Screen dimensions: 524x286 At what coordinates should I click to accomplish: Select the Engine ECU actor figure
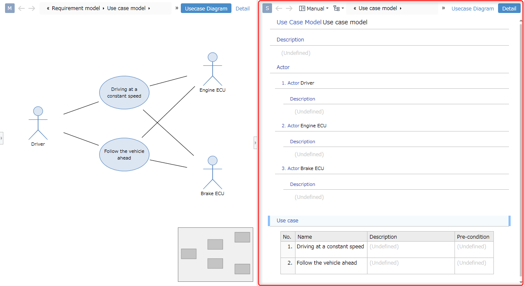(x=213, y=72)
